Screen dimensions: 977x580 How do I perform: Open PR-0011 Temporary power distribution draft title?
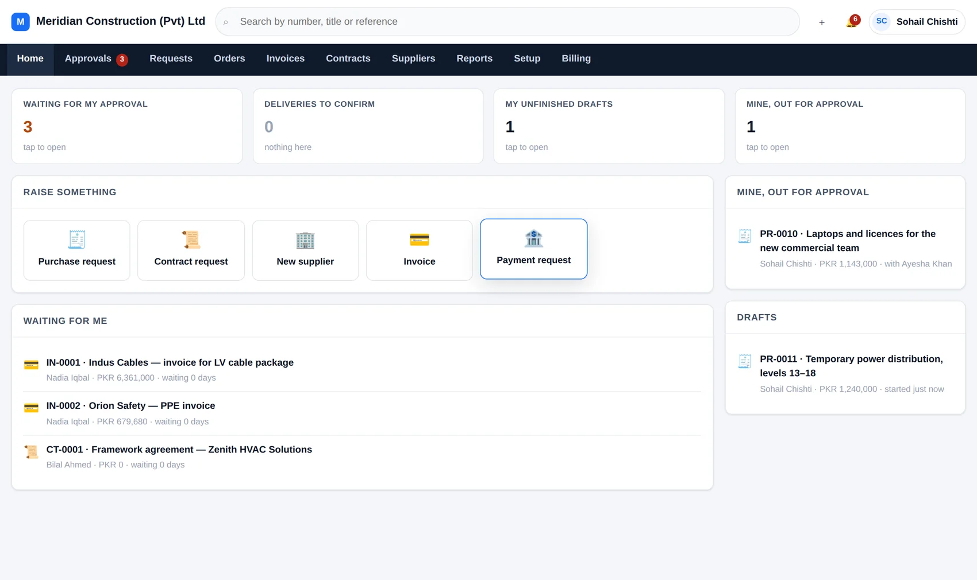(851, 366)
